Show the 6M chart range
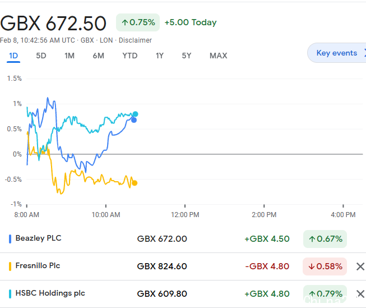The image size is (366, 308). coord(99,56)
